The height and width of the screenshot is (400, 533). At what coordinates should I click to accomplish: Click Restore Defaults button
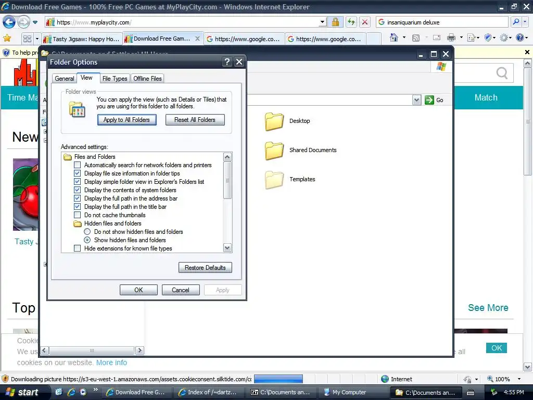pyautogui.click(x=205, y=268)
